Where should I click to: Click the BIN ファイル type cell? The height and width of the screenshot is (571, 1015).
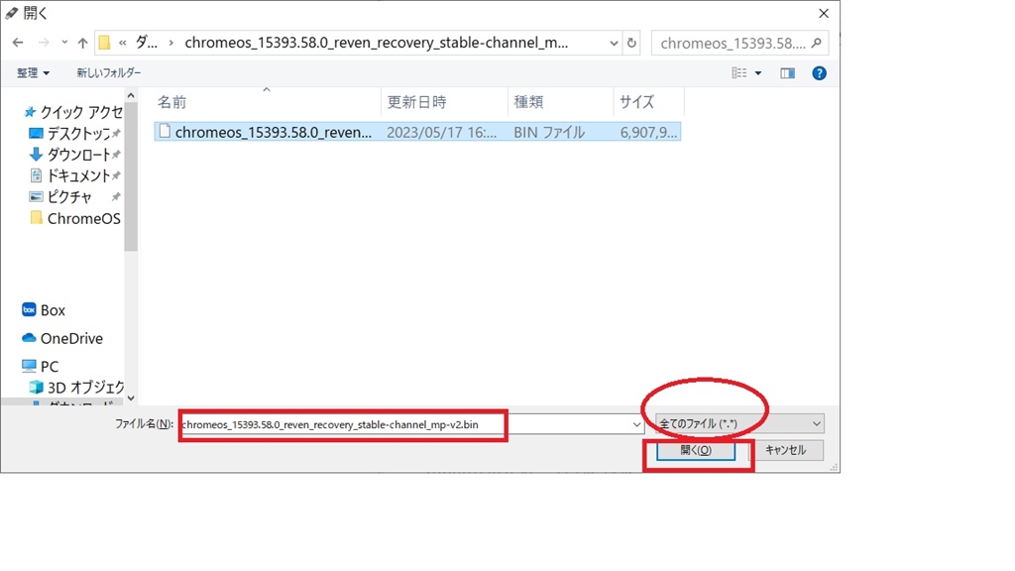(x=549, y=132)
